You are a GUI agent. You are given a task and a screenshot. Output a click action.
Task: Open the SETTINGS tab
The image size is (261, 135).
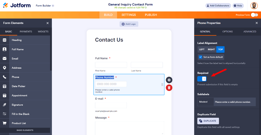[129, 15]
